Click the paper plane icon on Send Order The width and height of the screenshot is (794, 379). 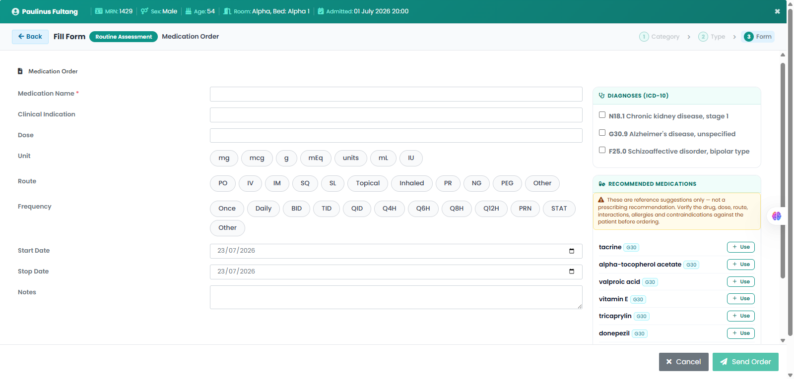724,362
